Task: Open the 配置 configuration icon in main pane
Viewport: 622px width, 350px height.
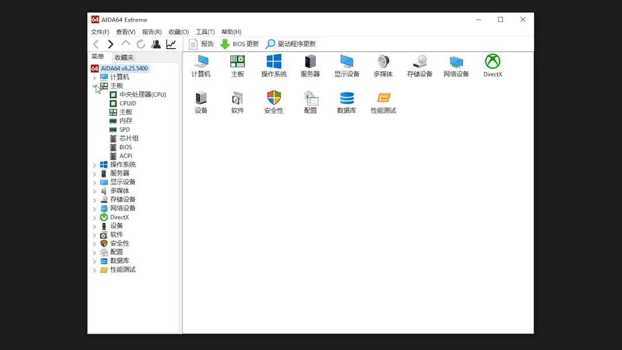Action: tap(310, 102)
